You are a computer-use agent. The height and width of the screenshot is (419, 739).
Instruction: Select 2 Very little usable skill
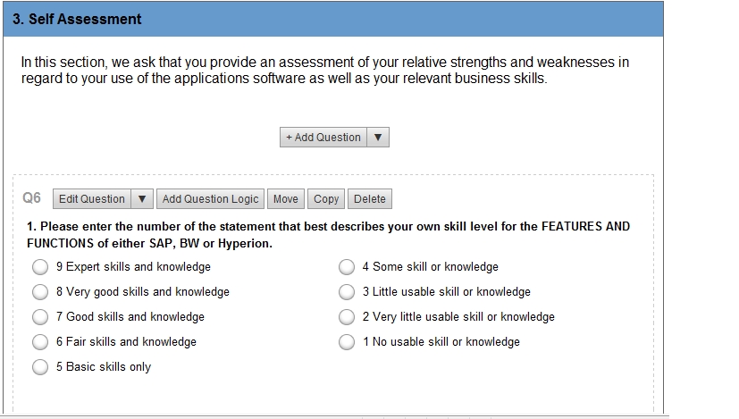[x=347, y=317]
